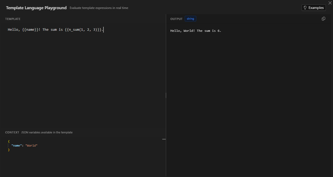The width and height of the screenshot is (333, 177).
Task: Click the "name": "World" line in context JSON
Action: click(24, 145)
